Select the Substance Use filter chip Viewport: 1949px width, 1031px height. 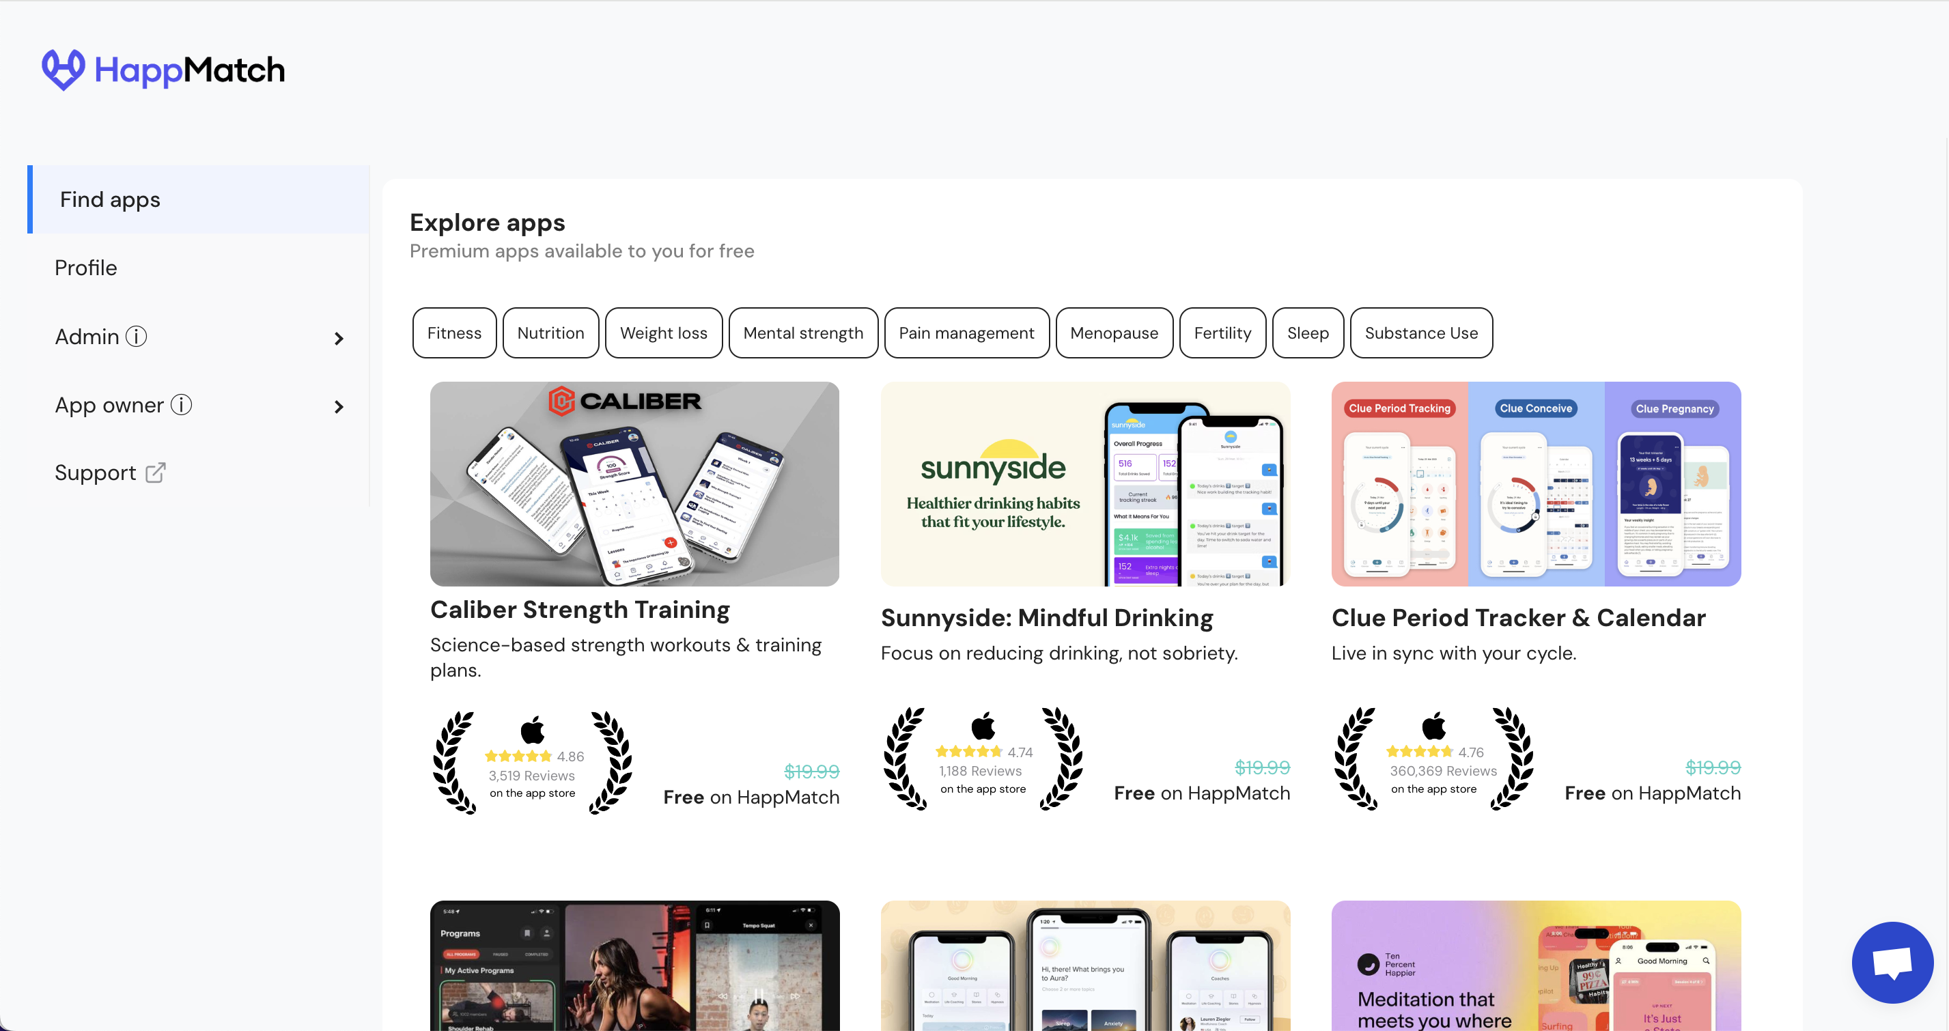1421,333
